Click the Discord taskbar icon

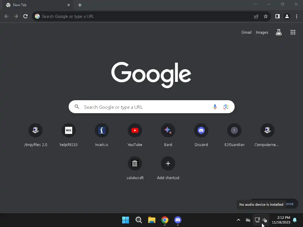click(x=178, y=220)
